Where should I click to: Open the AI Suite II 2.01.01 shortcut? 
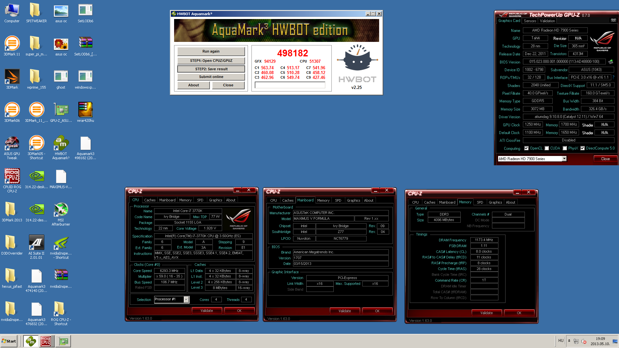pyautogui.click(x=36, y=247)
